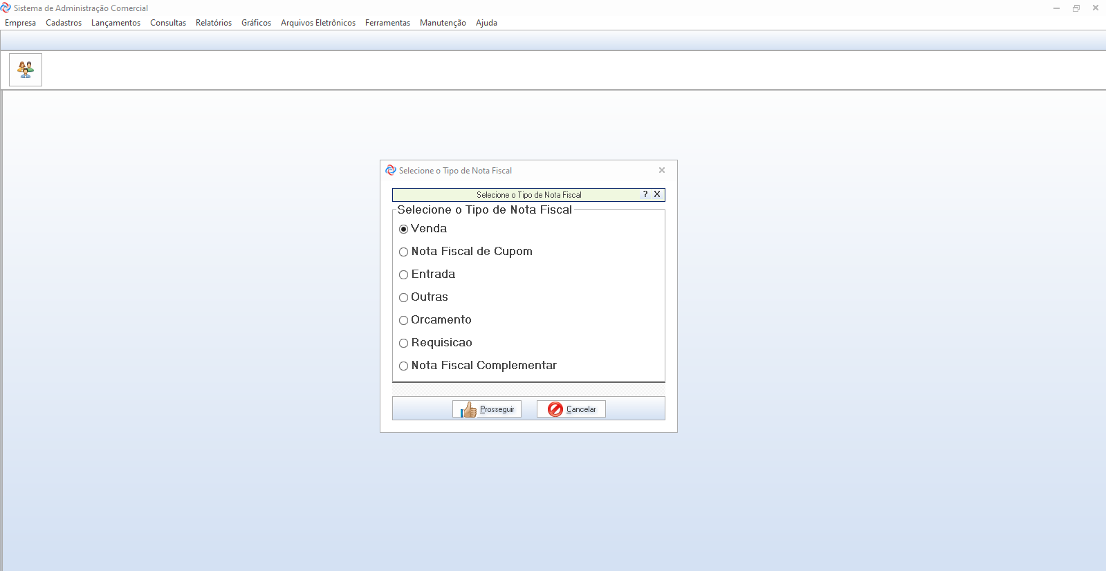
Task: Select Nota Fiscal Complementar option
Action: [x=404, y=366]
